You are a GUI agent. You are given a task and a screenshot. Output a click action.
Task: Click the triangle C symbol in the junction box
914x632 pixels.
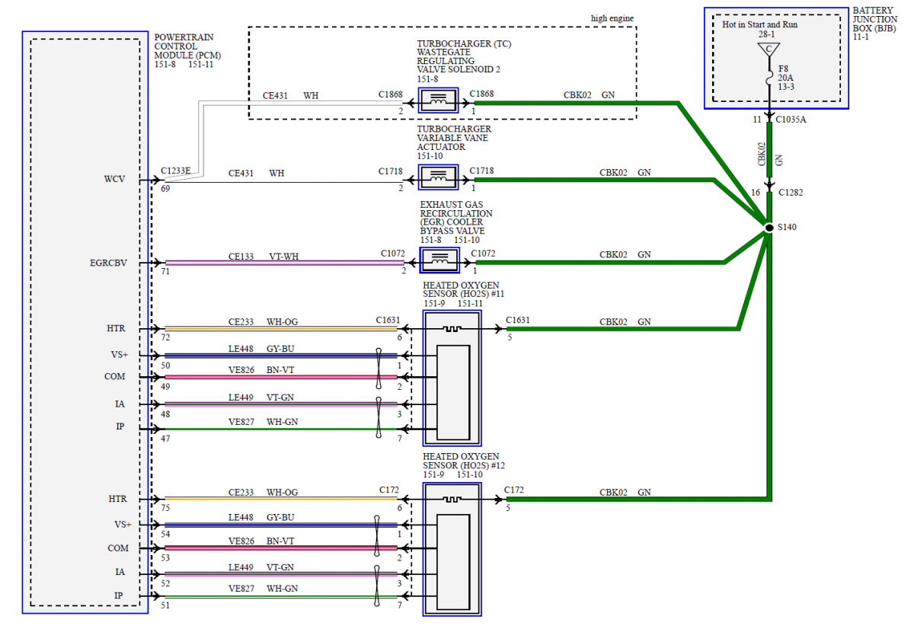pyautogui.click(x=769, y=49)
